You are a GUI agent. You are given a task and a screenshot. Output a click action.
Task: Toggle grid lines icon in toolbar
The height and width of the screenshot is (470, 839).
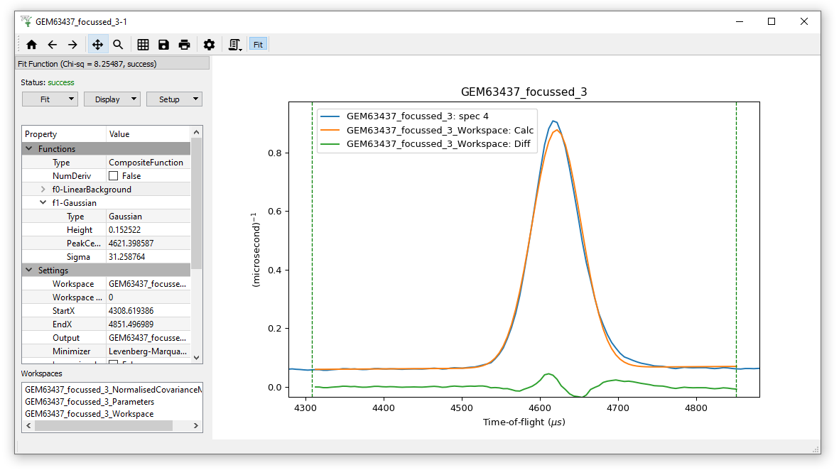pyautogui.click(x=143, y=45)
